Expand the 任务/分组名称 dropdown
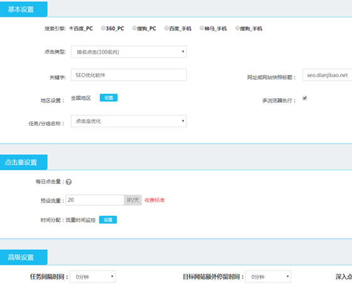Image resolution: width=352 pixels, height=285 pixels. click(x=129, y=121)
